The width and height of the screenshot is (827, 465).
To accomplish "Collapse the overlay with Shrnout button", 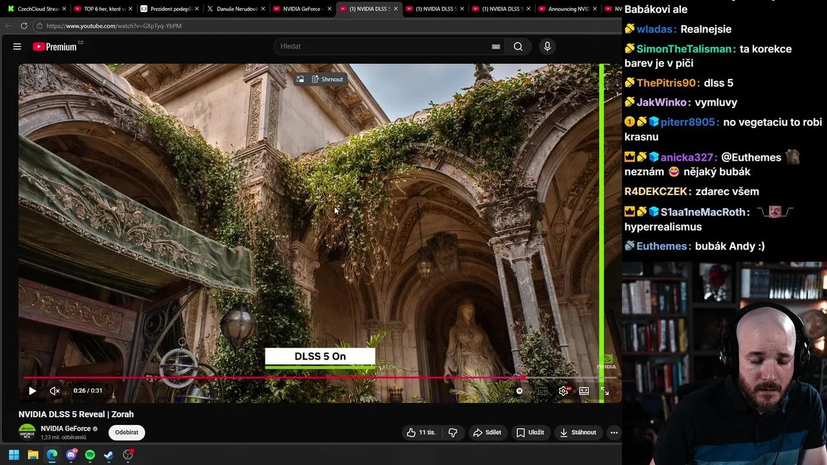I will pos(328,79).
